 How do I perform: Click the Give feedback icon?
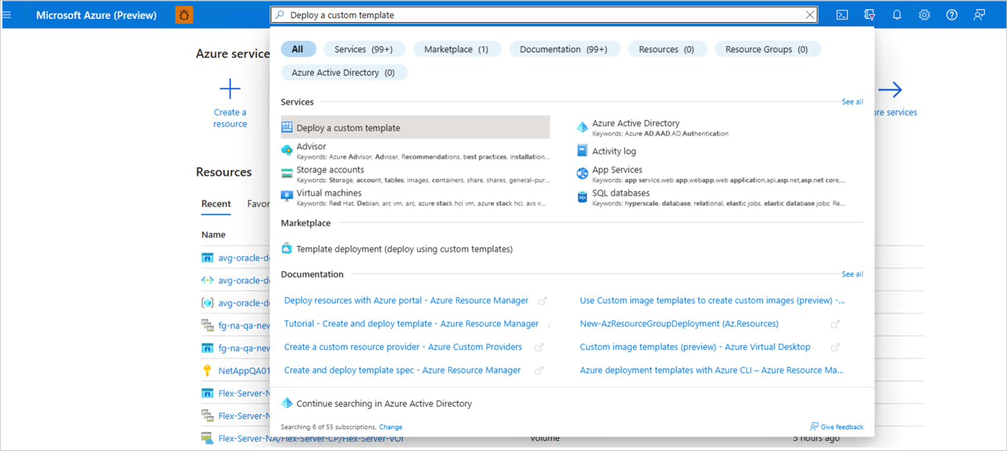click(814, 427)
